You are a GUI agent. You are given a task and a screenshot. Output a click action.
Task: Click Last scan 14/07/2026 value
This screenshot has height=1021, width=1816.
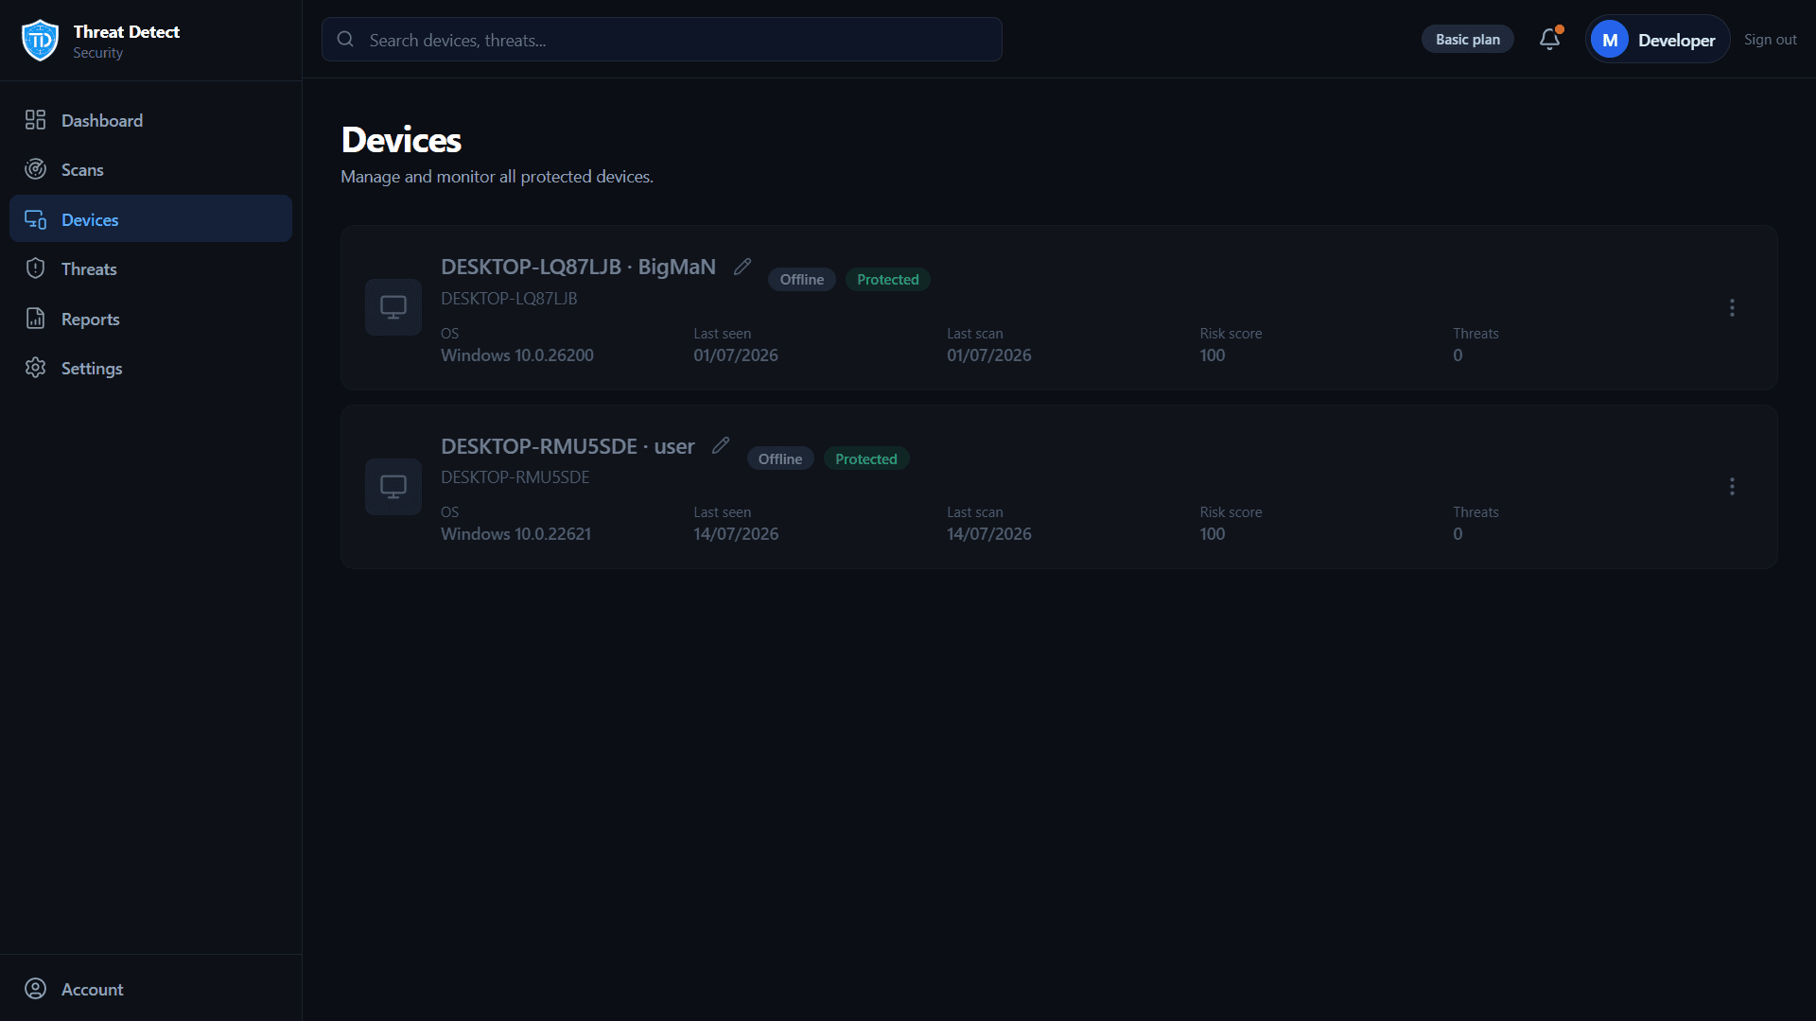[x=989, y=534]
